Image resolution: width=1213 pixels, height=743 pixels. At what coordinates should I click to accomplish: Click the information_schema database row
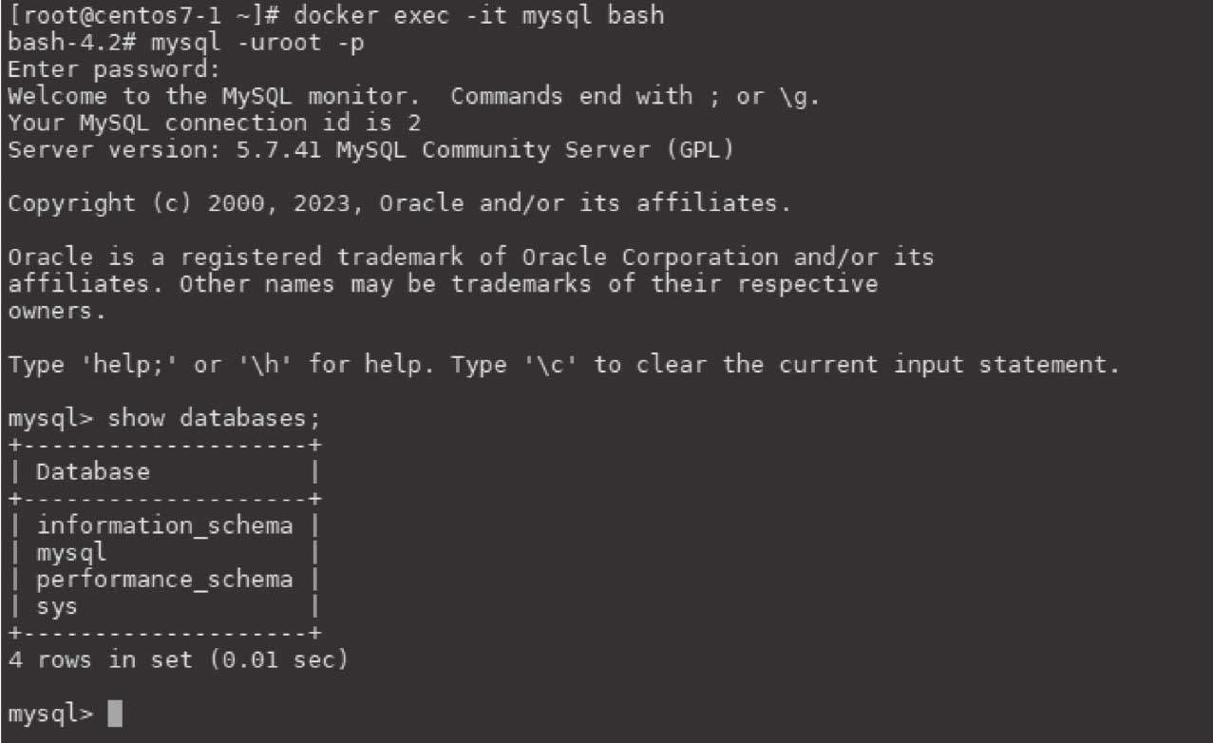click(164, 525)
